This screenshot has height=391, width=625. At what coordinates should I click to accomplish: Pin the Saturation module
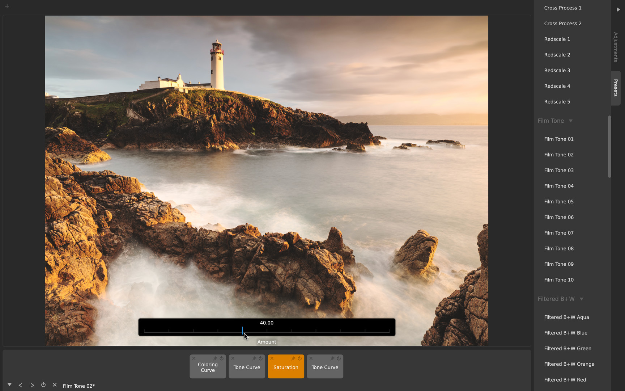(293, 358)
